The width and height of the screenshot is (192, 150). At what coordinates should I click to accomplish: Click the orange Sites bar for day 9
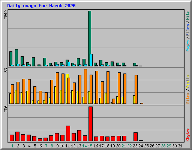pyautogui.click(x=57, y=88)
